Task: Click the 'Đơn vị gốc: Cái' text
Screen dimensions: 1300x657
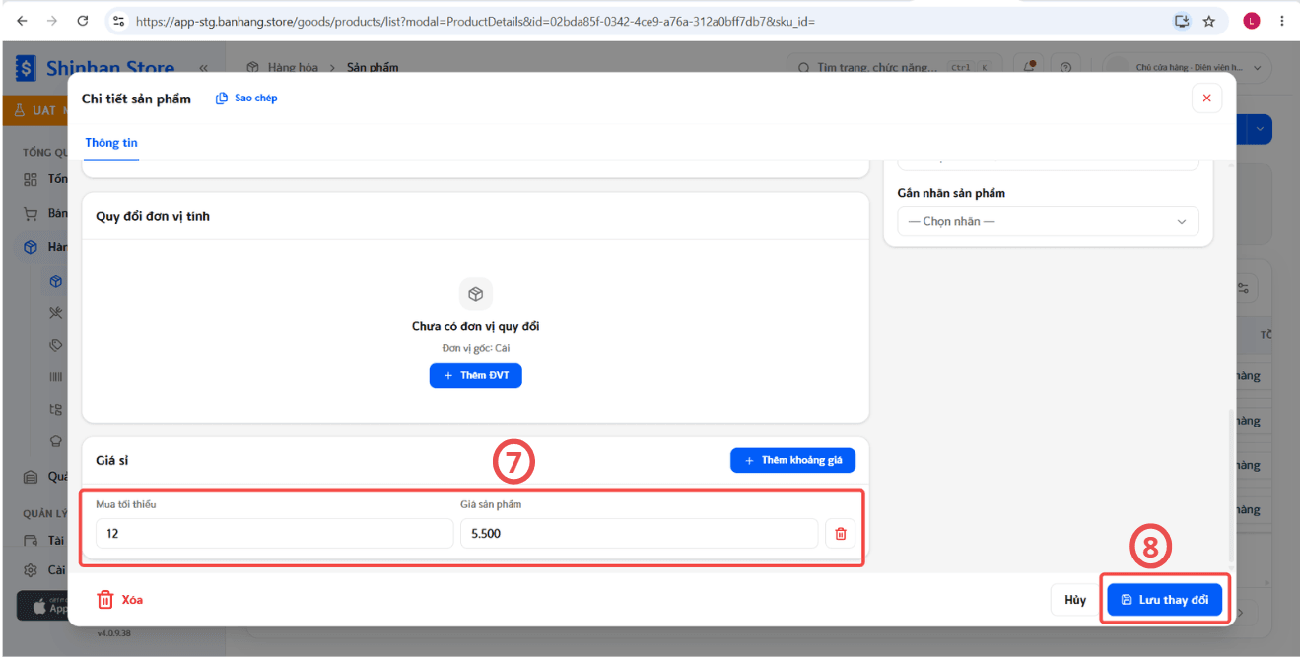Action: [x=475, y=348]
